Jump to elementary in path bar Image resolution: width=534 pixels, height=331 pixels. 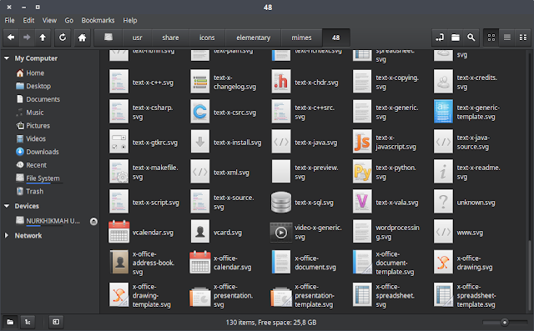click(x=253, y=38)
